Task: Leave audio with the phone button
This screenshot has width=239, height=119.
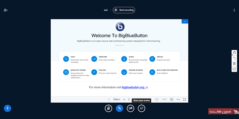Action: coord(119,108)
